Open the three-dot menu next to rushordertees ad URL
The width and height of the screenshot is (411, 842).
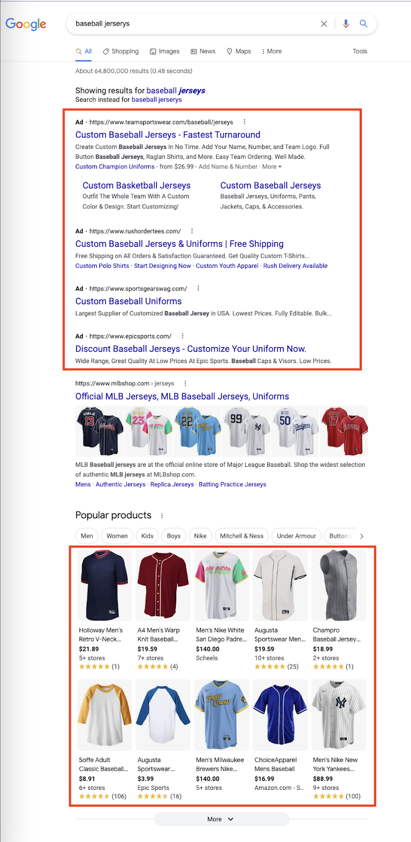pyautogui.click(x=192, y=230)
